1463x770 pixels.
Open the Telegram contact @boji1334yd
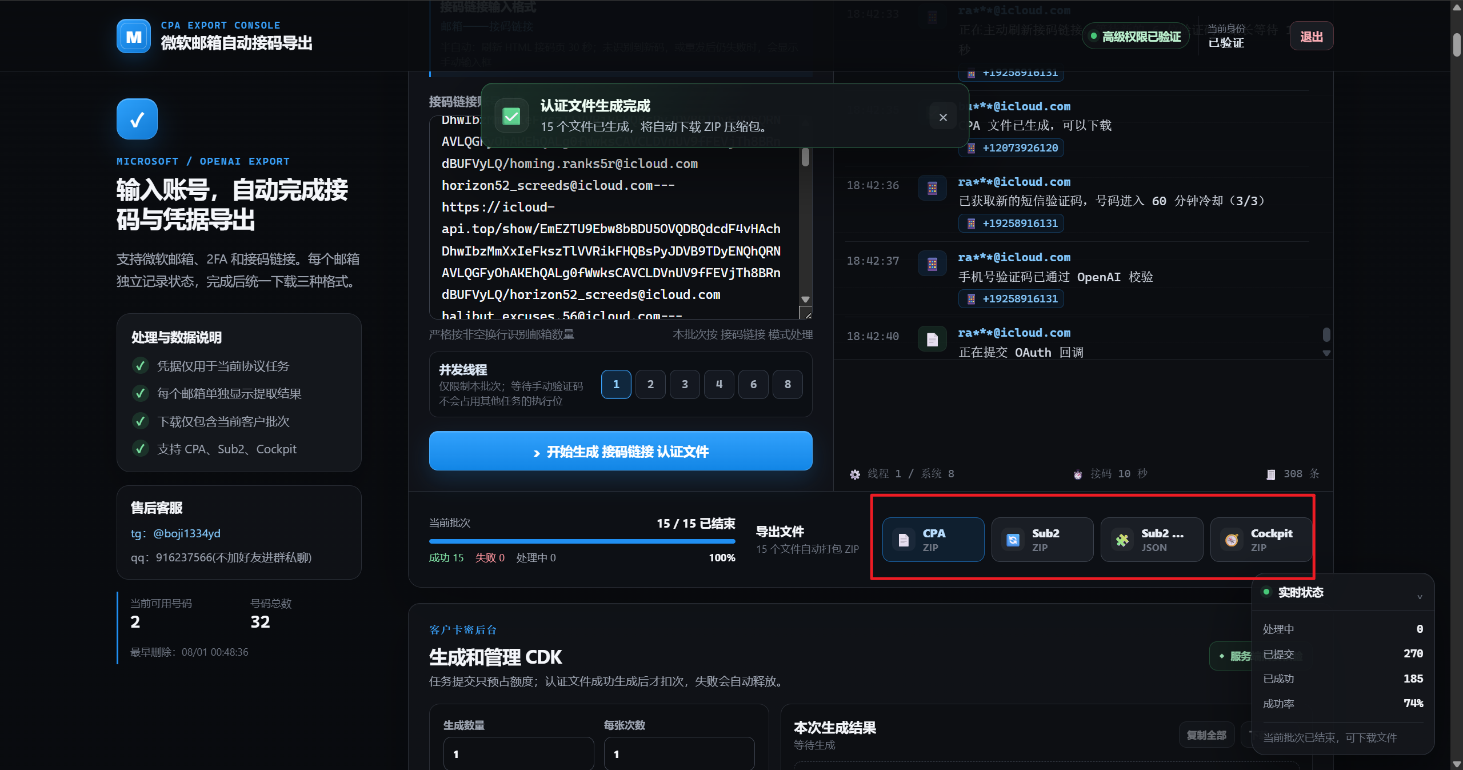(x=187, y=534)
